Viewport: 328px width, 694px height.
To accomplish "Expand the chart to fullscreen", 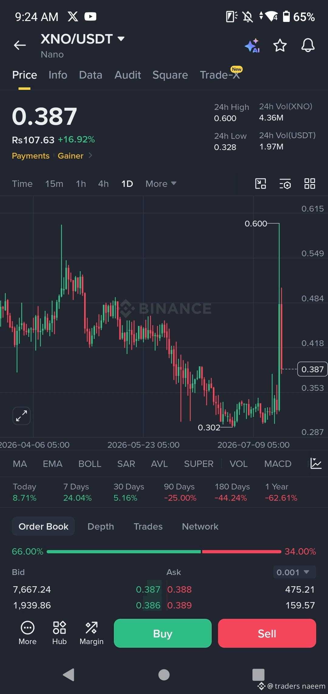I will [x=22, y=415].
